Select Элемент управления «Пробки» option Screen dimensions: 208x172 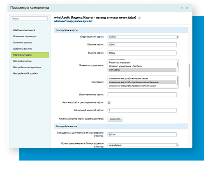tap(142, 66)
